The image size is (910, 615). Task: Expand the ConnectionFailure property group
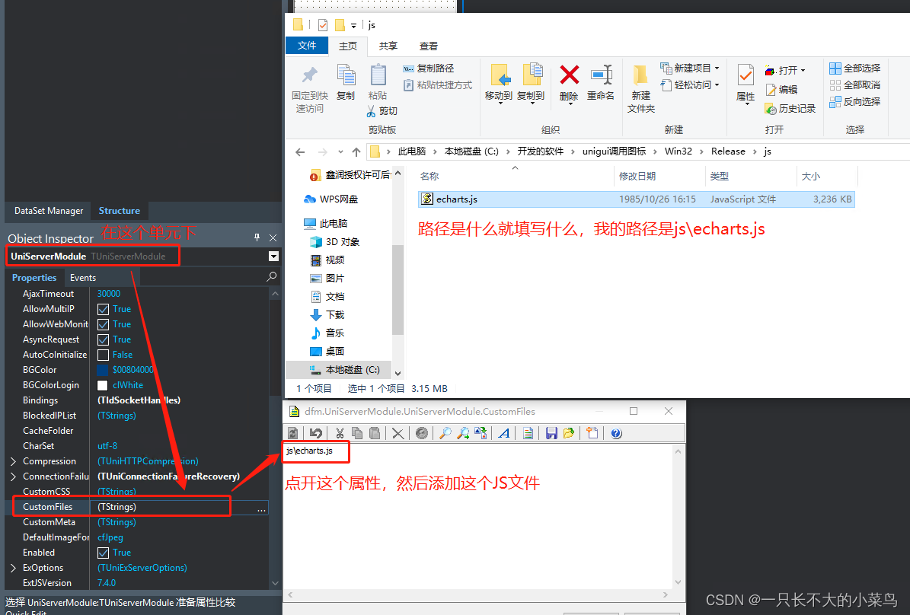click(x=13, y=476)
